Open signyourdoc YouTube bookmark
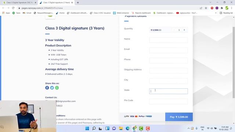 click(x=187, y=13)
